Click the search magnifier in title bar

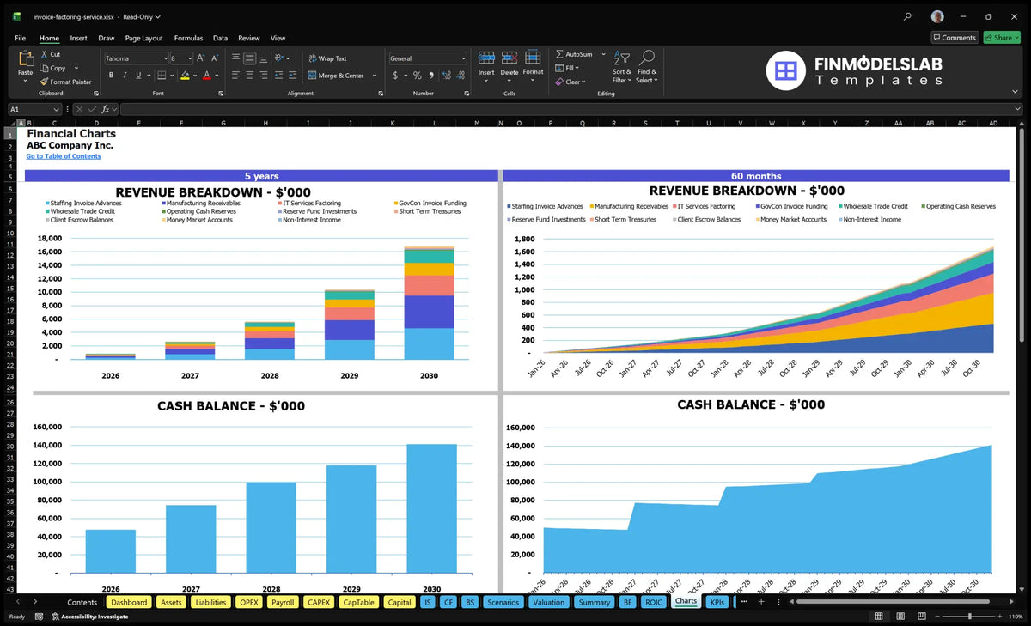point(907,16)
